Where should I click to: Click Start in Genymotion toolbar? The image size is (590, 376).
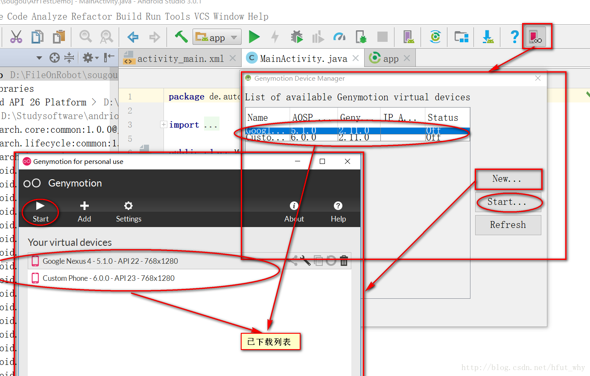click(x=41, y=212)
